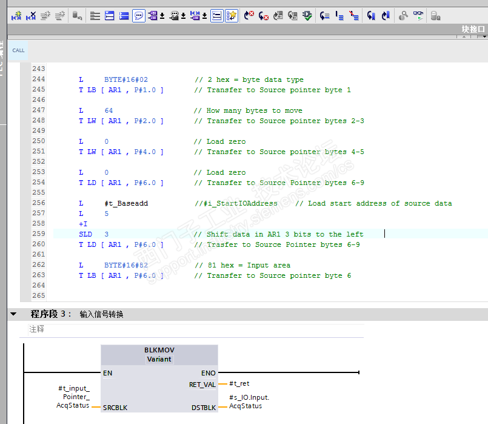Click BYTE#16#82 constant on line 262
Image resolution: width=488 pixels, height=424 pixels.
tap(126, 265)
